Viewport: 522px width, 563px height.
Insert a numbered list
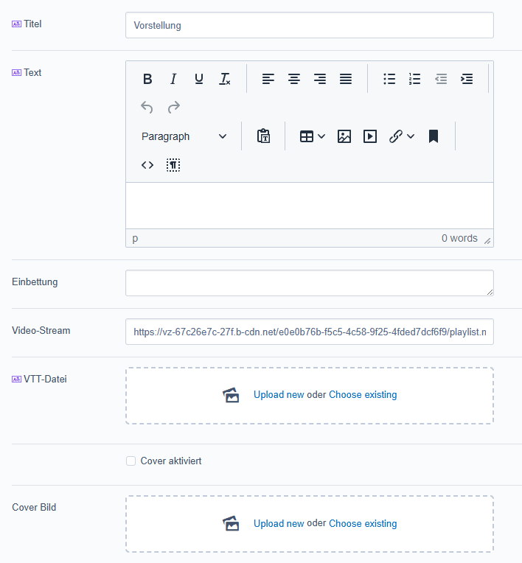click(415, 79)
